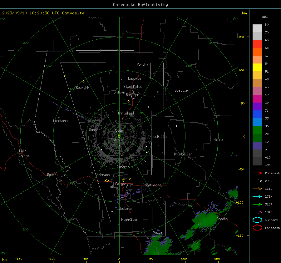Select the Airdrie label
Screen dimensions: 281x263
click(x=123, y=167)
